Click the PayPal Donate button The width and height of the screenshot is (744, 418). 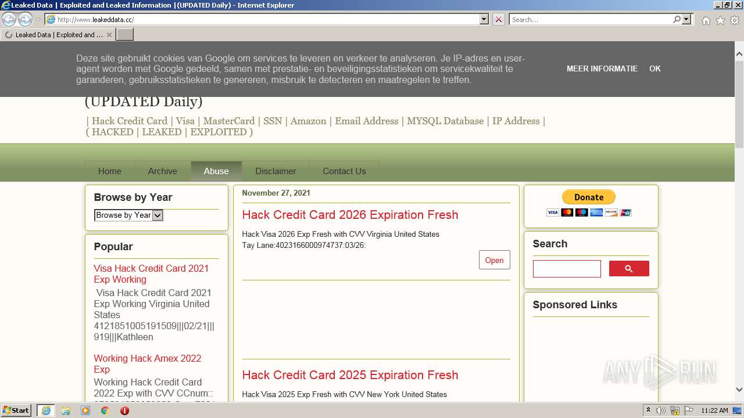click(589, 197)
